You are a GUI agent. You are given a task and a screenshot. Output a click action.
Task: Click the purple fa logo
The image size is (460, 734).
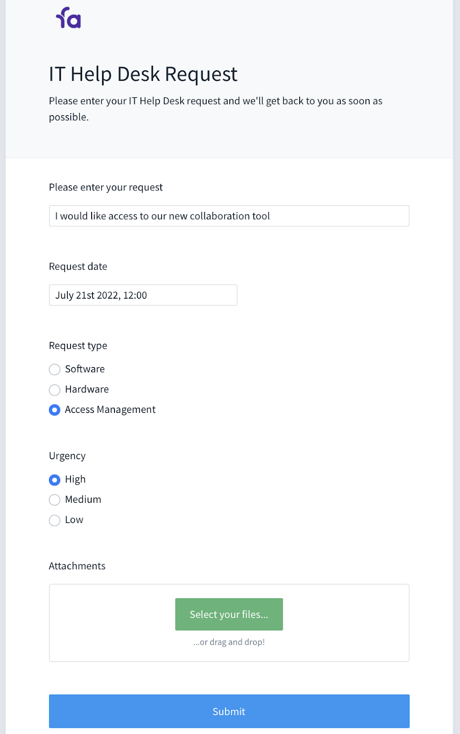[69, 18]
